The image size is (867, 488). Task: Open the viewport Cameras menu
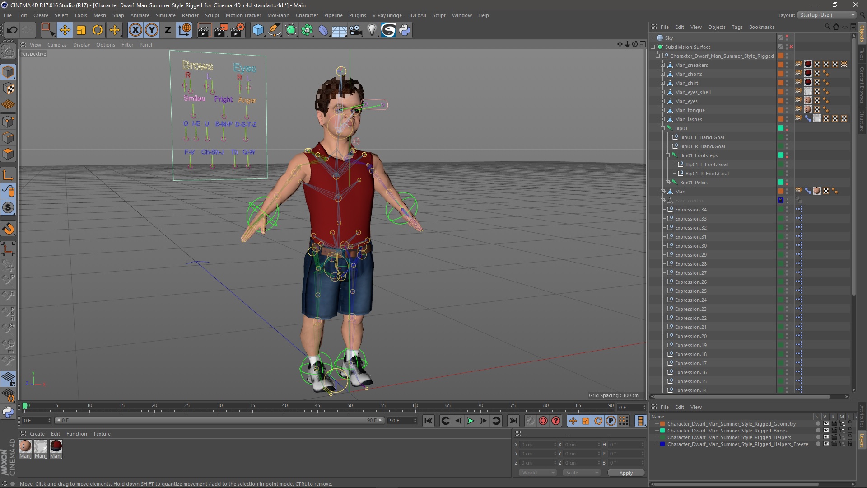pos(57,45)
